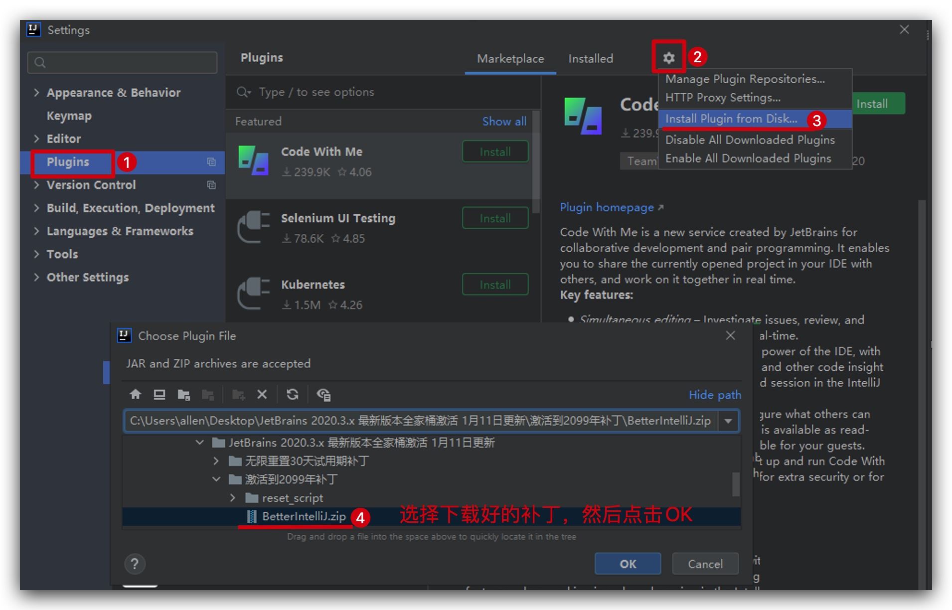952x610 pixels.
Task: Select BetterIntelliJ.zip in the file tree
Action: [304, 516]
